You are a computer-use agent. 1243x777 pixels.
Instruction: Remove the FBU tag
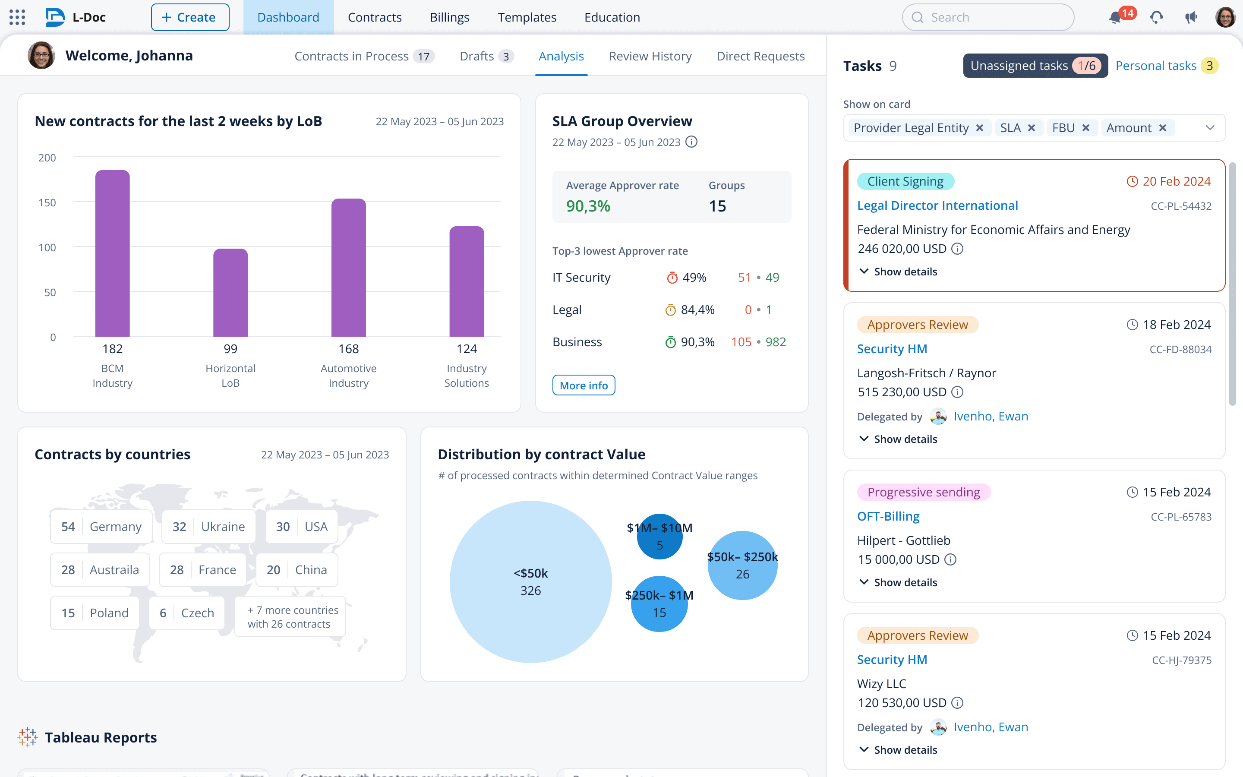click(x=1086, y=128)
